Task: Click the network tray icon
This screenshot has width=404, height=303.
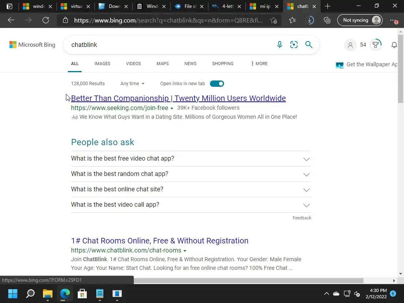Action: pyautogui.click(x=347, y=294)
